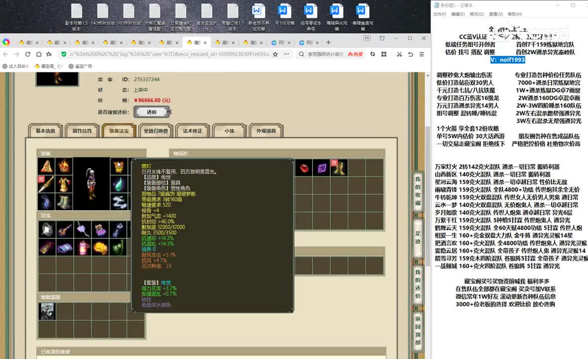Select the pink lantern magic item
Image resolution: width=588 pixels, height=359 pixels.
tap(83, 248)
